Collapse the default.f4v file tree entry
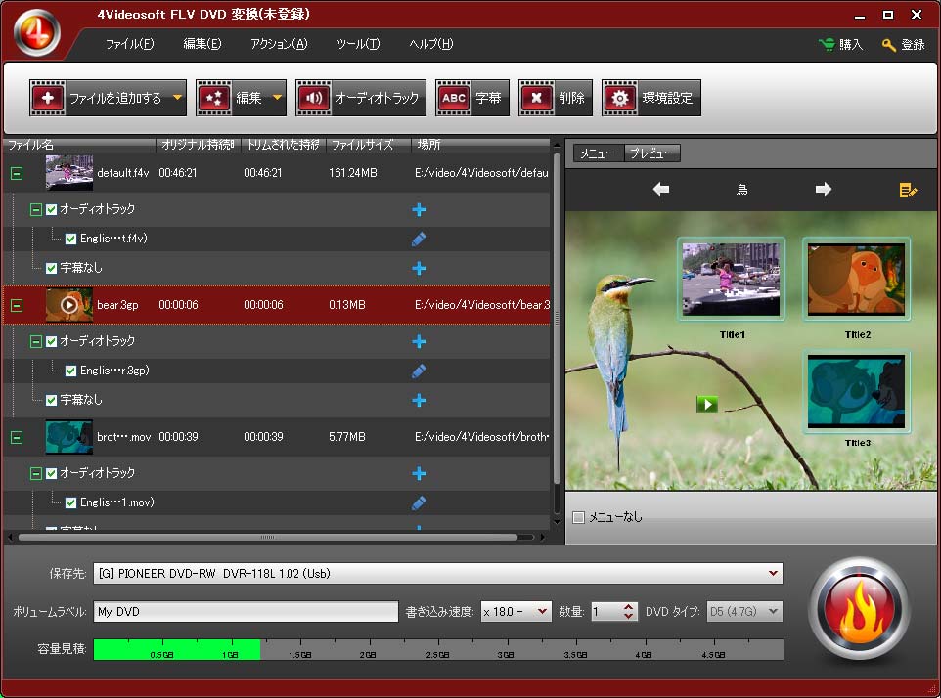The width and height of the screenshot is (941, 698). pos(17,173)
